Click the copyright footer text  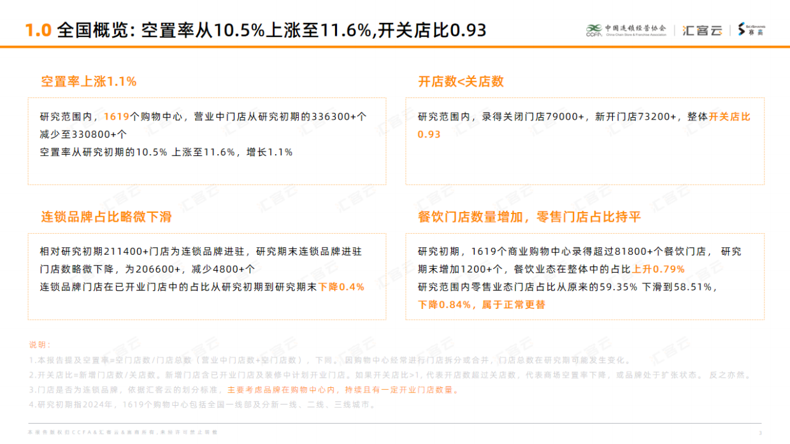tap(122, 433)
